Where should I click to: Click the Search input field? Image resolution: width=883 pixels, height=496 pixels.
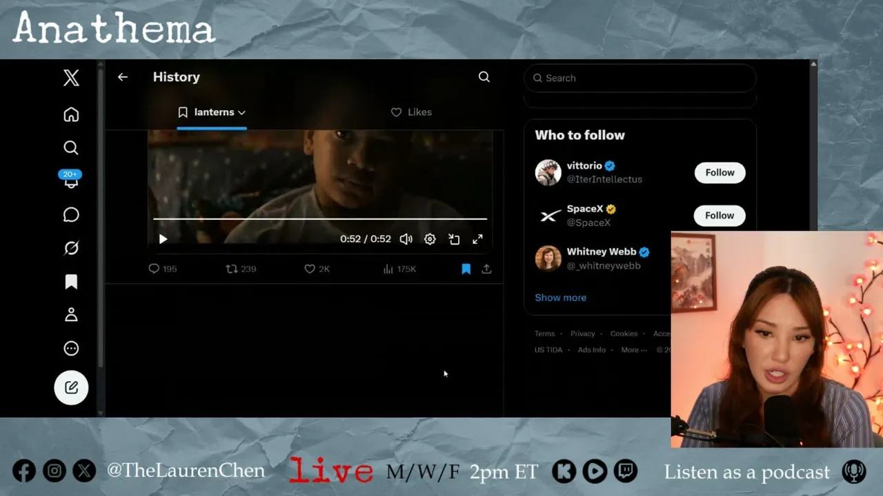640,78
